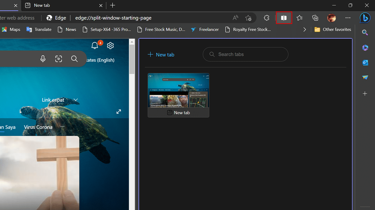Click the voice search microphone icon
Image resolution: width=375 pixels, height=210 pixels.
pyautogui.click(x=43, y=59)
